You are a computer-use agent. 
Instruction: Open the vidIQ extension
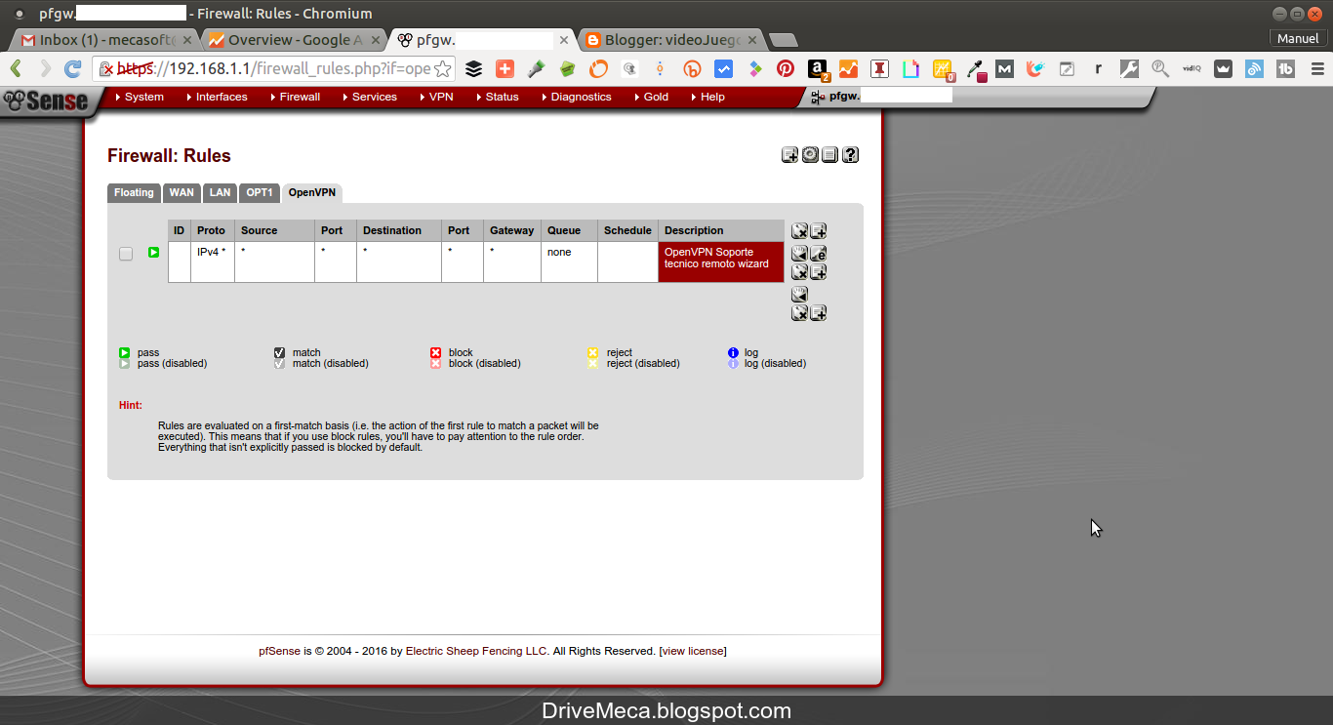pos(1192,68)
